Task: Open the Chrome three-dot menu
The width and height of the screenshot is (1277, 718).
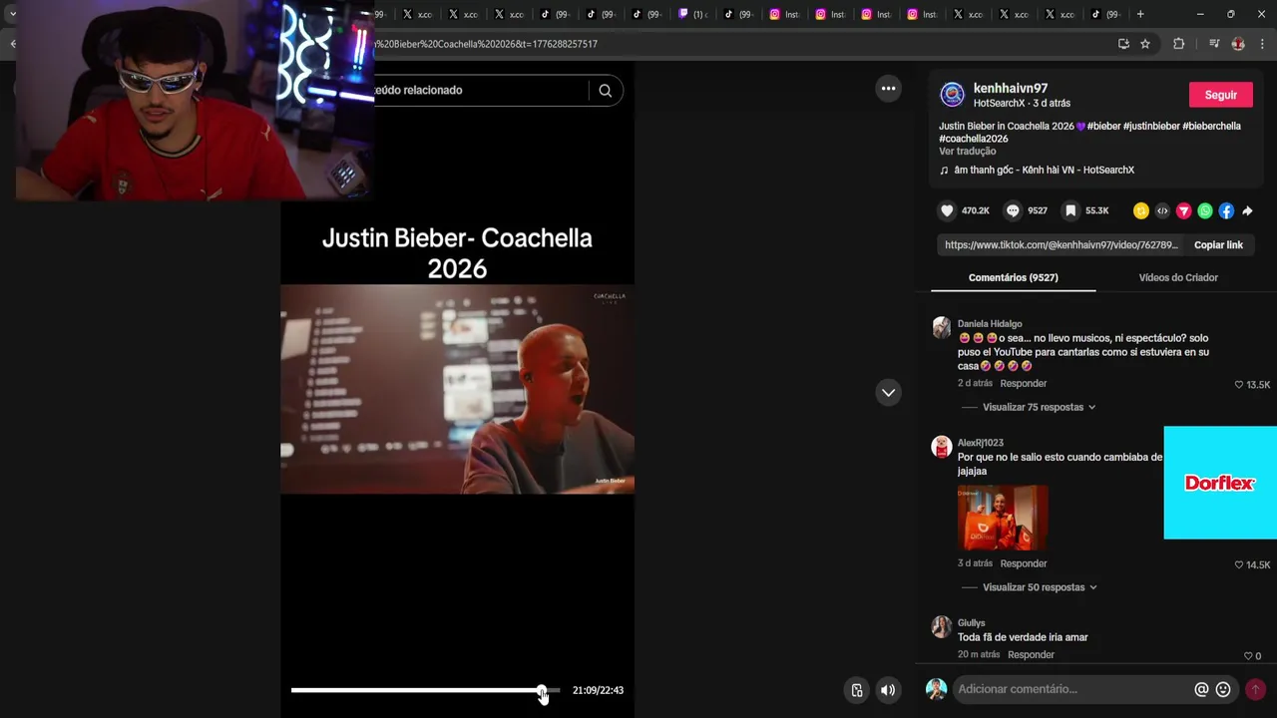Action: click(1263, 44)
